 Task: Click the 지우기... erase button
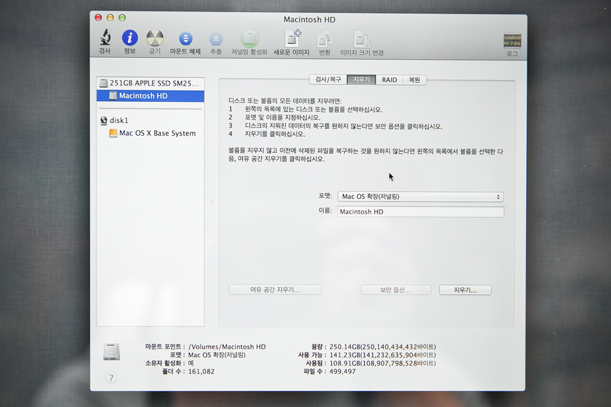(x=465, y=290)
